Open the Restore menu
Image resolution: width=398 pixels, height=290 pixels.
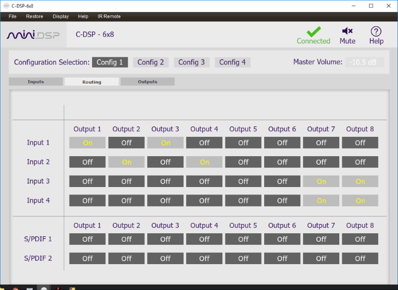[x=34, y=16]
